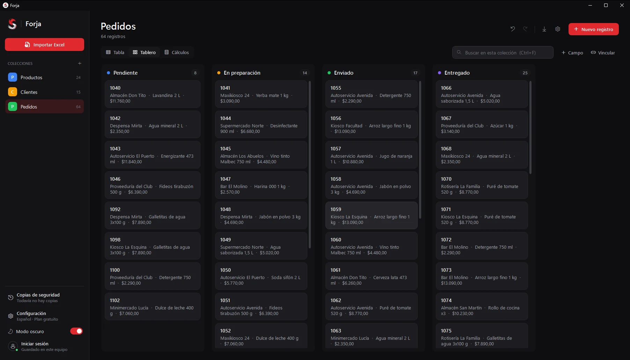Open order card 1050 Autoservicio El Puerto
Viewport: 630px width, 360px height.
(261, 276)
